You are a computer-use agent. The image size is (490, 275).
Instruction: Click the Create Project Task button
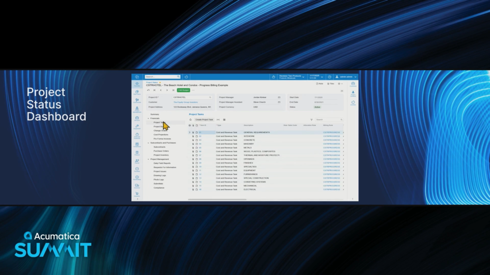204,120
